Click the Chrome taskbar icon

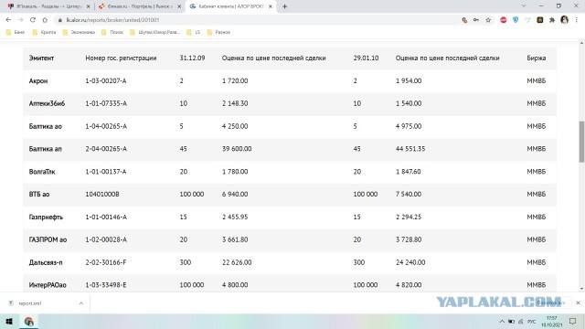(x=28, y=321)
